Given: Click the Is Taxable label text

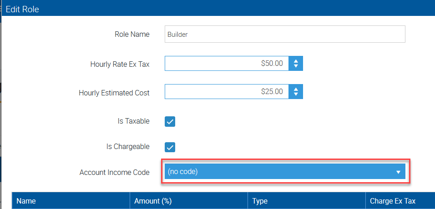Looking at the screenshot, I should coord(133,121).
